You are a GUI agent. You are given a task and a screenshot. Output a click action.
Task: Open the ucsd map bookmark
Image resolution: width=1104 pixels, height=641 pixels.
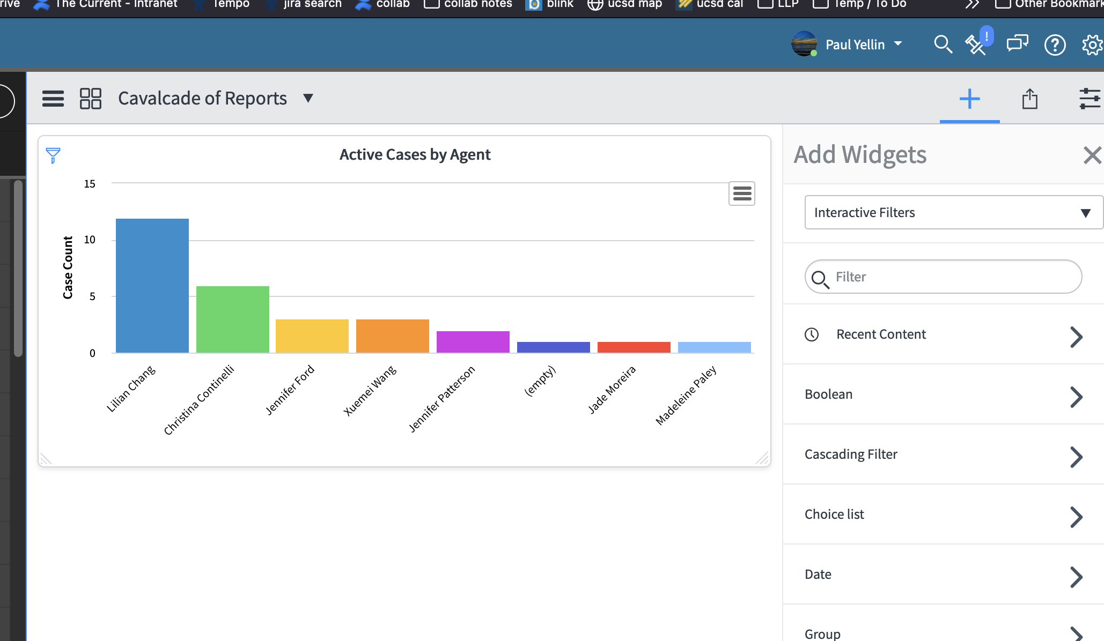625,4
